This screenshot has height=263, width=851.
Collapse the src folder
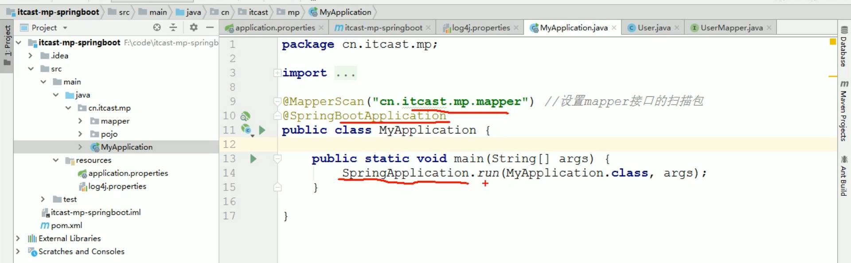pos(31,69)
